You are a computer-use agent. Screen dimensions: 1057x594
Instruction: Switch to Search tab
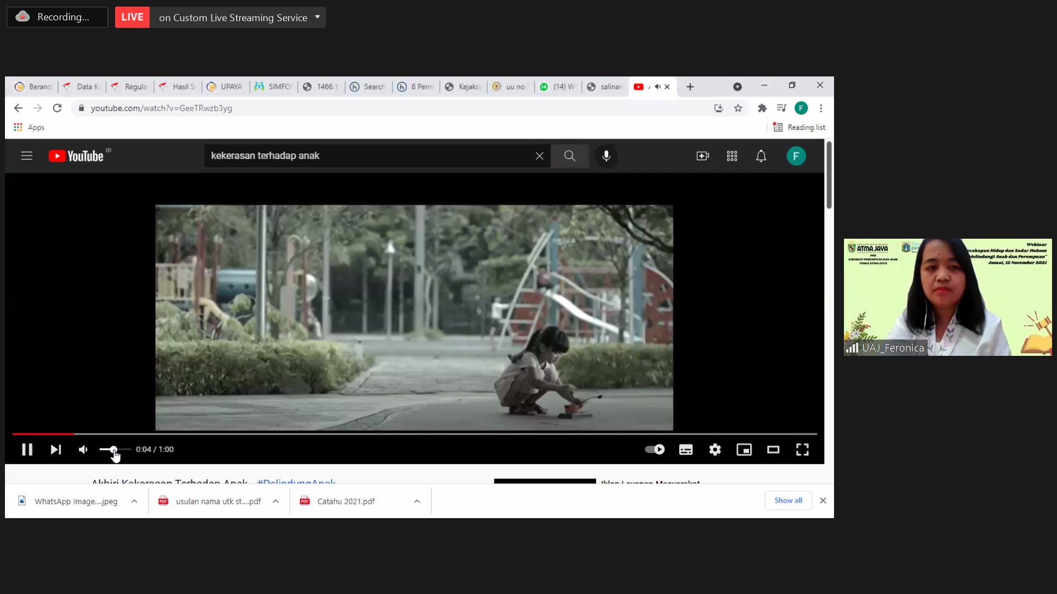point(368,86)
